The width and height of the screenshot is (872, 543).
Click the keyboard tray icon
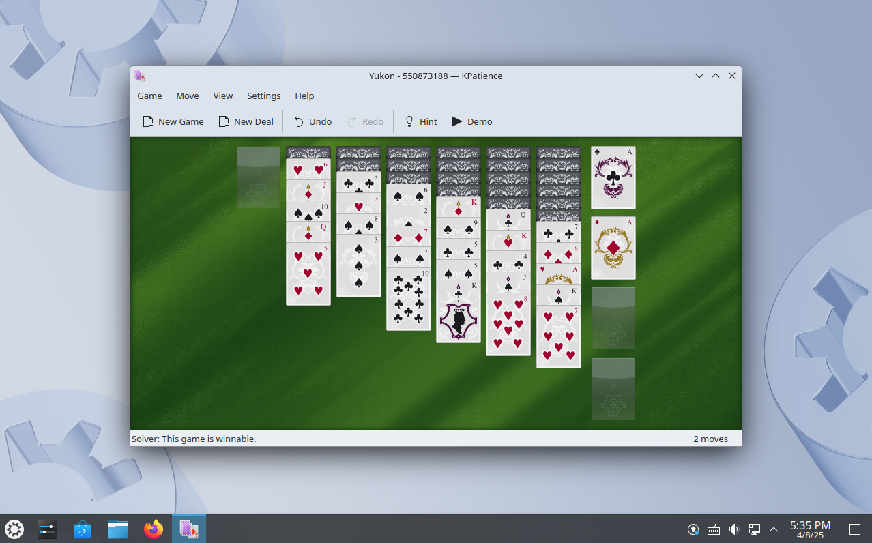tap(714, 529)
